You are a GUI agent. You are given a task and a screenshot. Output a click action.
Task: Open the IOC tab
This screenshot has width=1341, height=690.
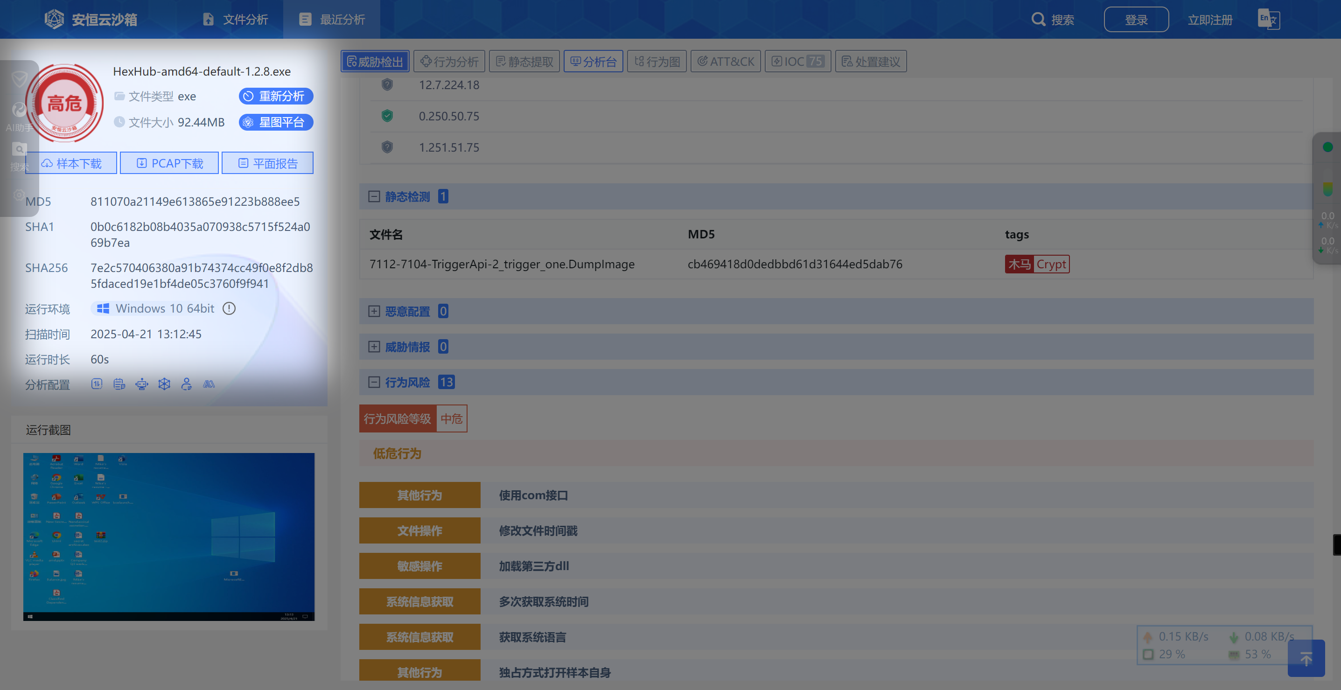[797, 62]
